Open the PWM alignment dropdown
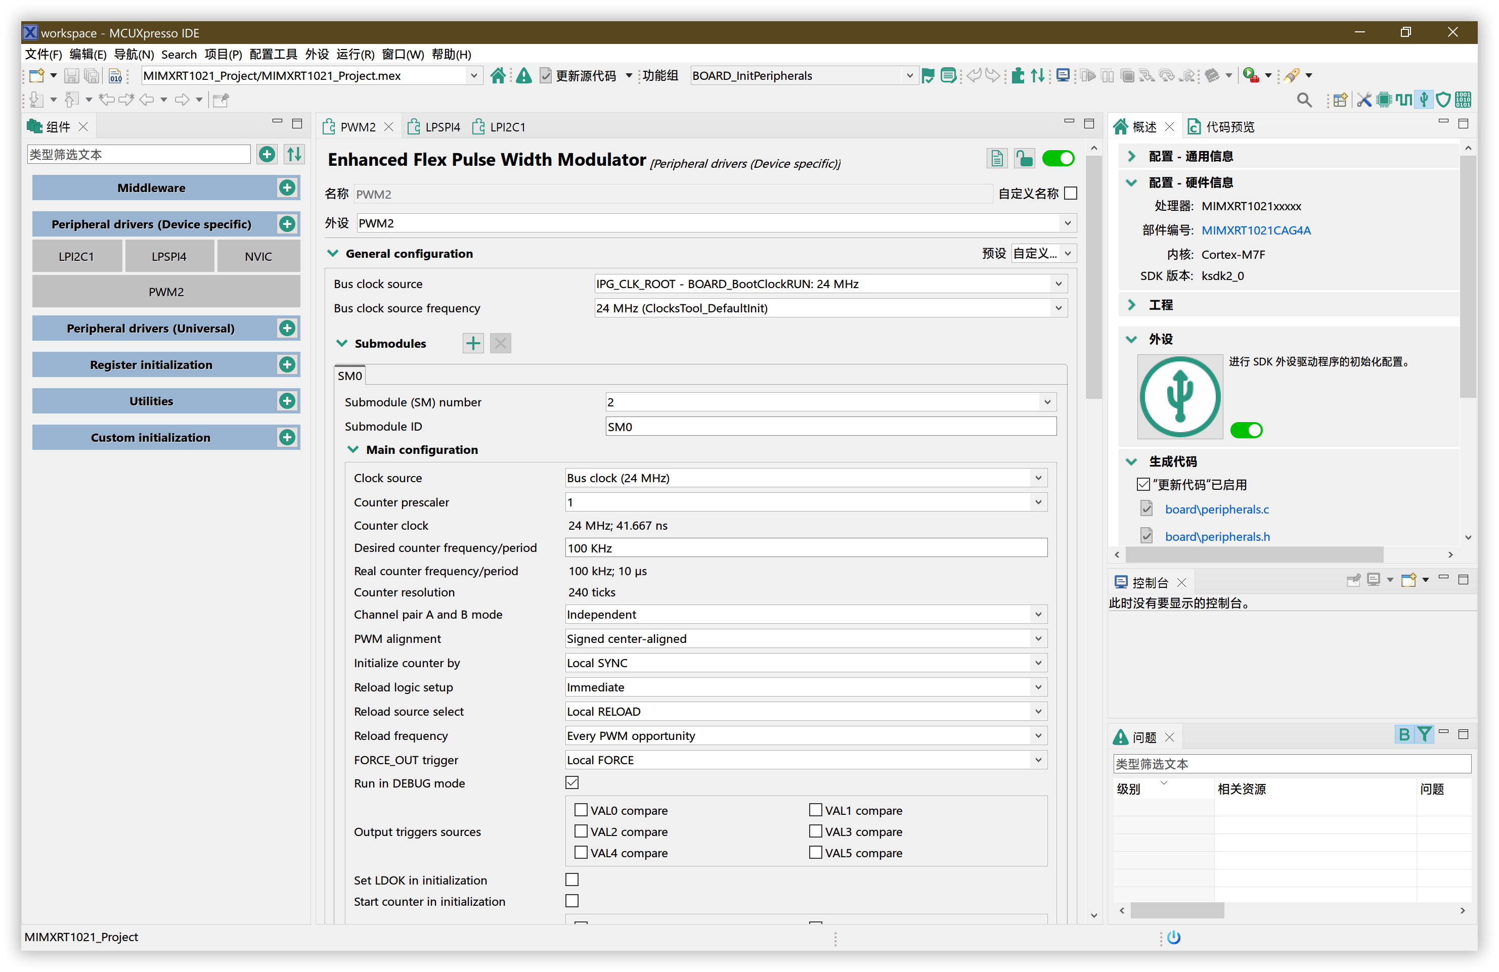The height and width of the screenshot is (972, 1499). pyautogui.click(x=806, y=638)
